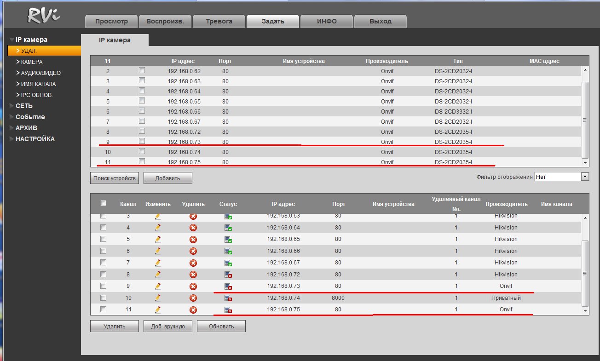Screen dimensions: 600x361
Task: Click the RVi logo
Action: tap(44, 15)
